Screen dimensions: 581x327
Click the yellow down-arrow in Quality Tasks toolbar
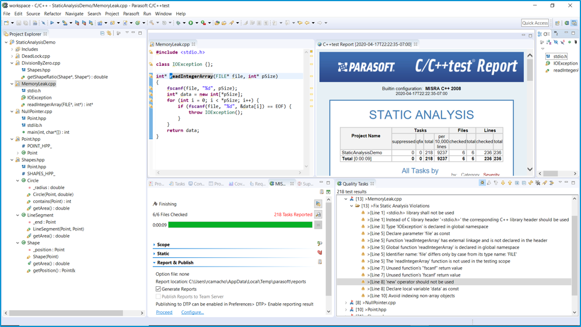503,183
